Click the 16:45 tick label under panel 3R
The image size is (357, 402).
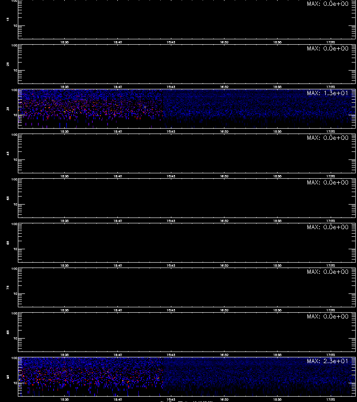pyautogui.click(x=171, y=131)
